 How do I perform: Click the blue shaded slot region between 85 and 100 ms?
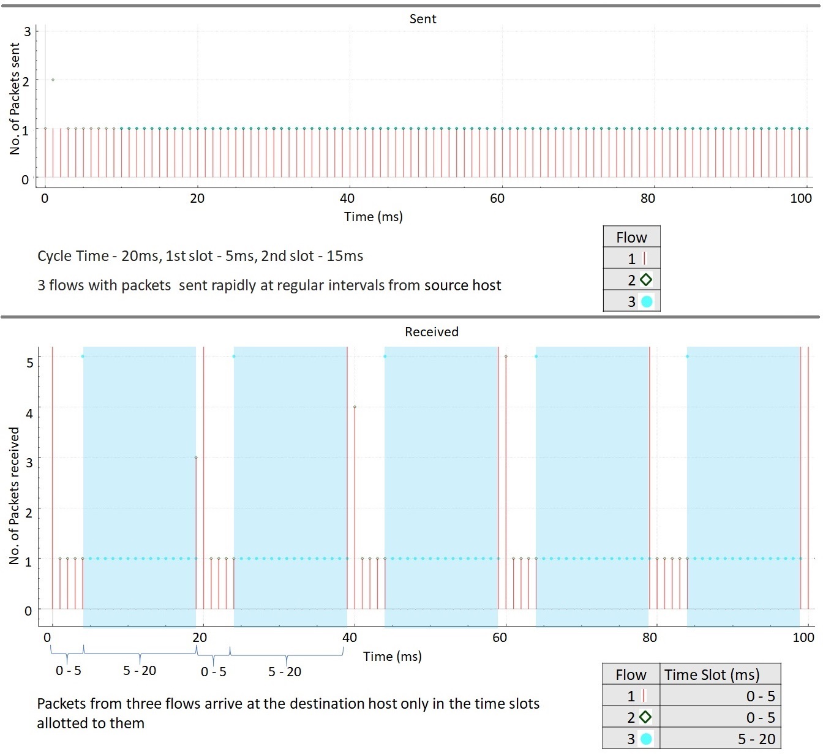coord(743,487)
